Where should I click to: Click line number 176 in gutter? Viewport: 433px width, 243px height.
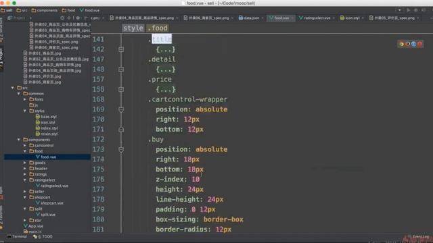98,180
